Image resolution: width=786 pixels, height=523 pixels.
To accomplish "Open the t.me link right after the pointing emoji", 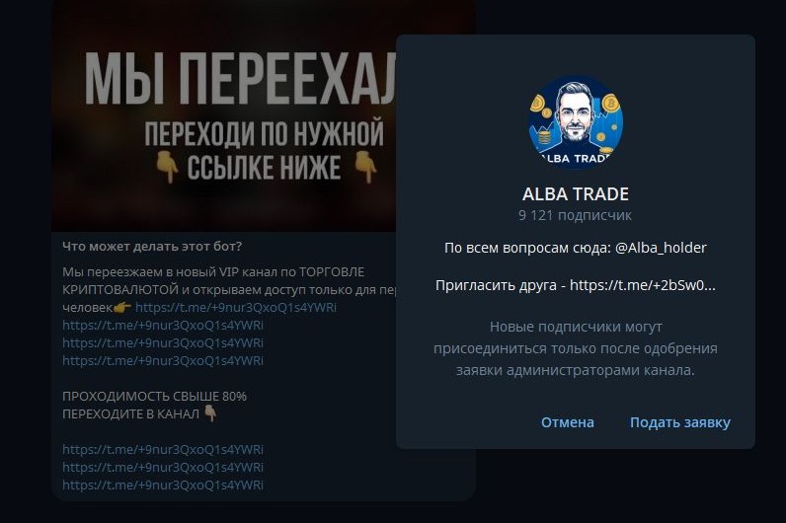I will coord(236,307).
